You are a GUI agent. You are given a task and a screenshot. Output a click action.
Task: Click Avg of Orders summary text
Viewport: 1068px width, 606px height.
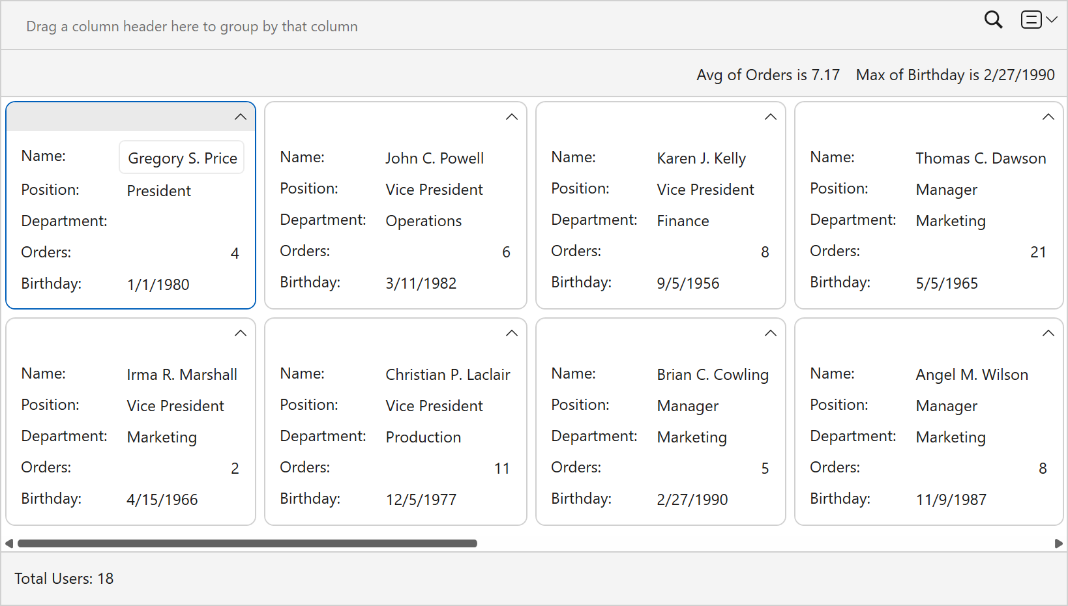point(767,75)
